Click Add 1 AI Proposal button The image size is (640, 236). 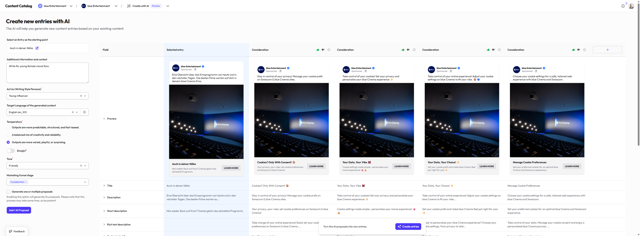tap(19, 210)
